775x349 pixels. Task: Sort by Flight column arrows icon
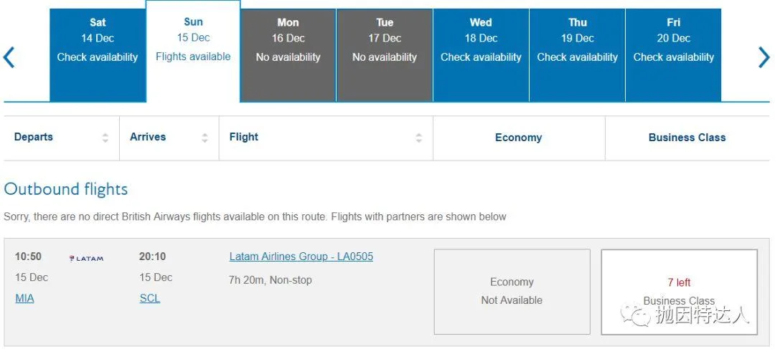(x=419, y=138)
